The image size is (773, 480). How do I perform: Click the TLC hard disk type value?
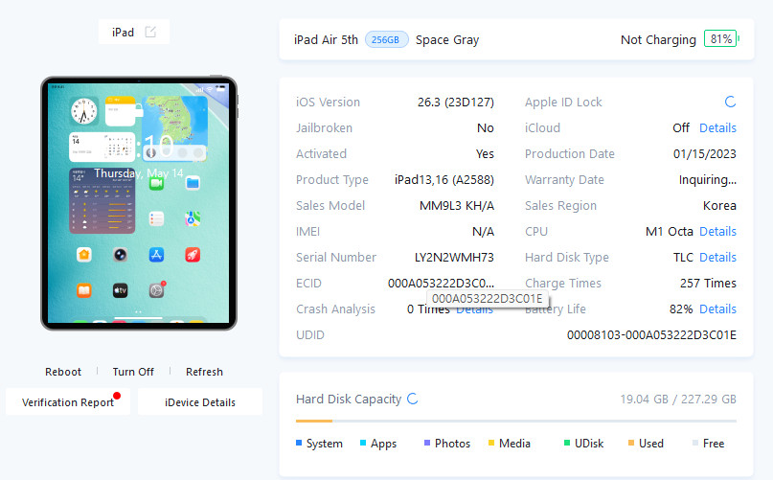[x=683, y=257]
